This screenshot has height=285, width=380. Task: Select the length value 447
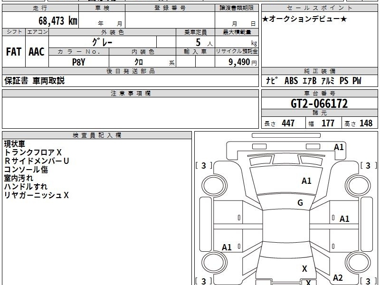(288, 123)
